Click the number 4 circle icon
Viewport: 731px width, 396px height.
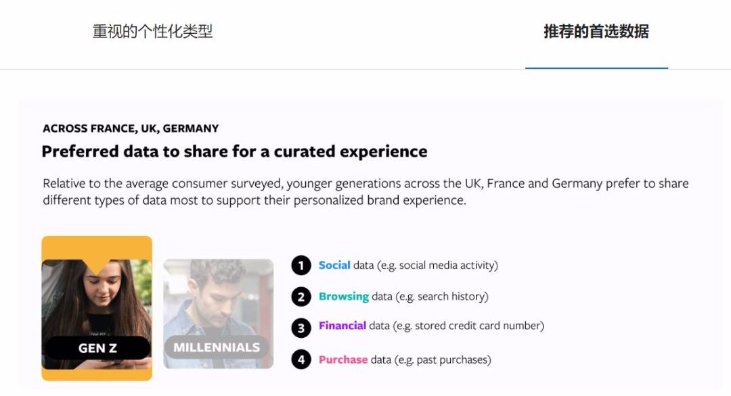tap(301, 360)
